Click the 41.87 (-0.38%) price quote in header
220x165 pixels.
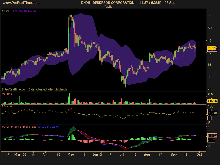[150, 3]
